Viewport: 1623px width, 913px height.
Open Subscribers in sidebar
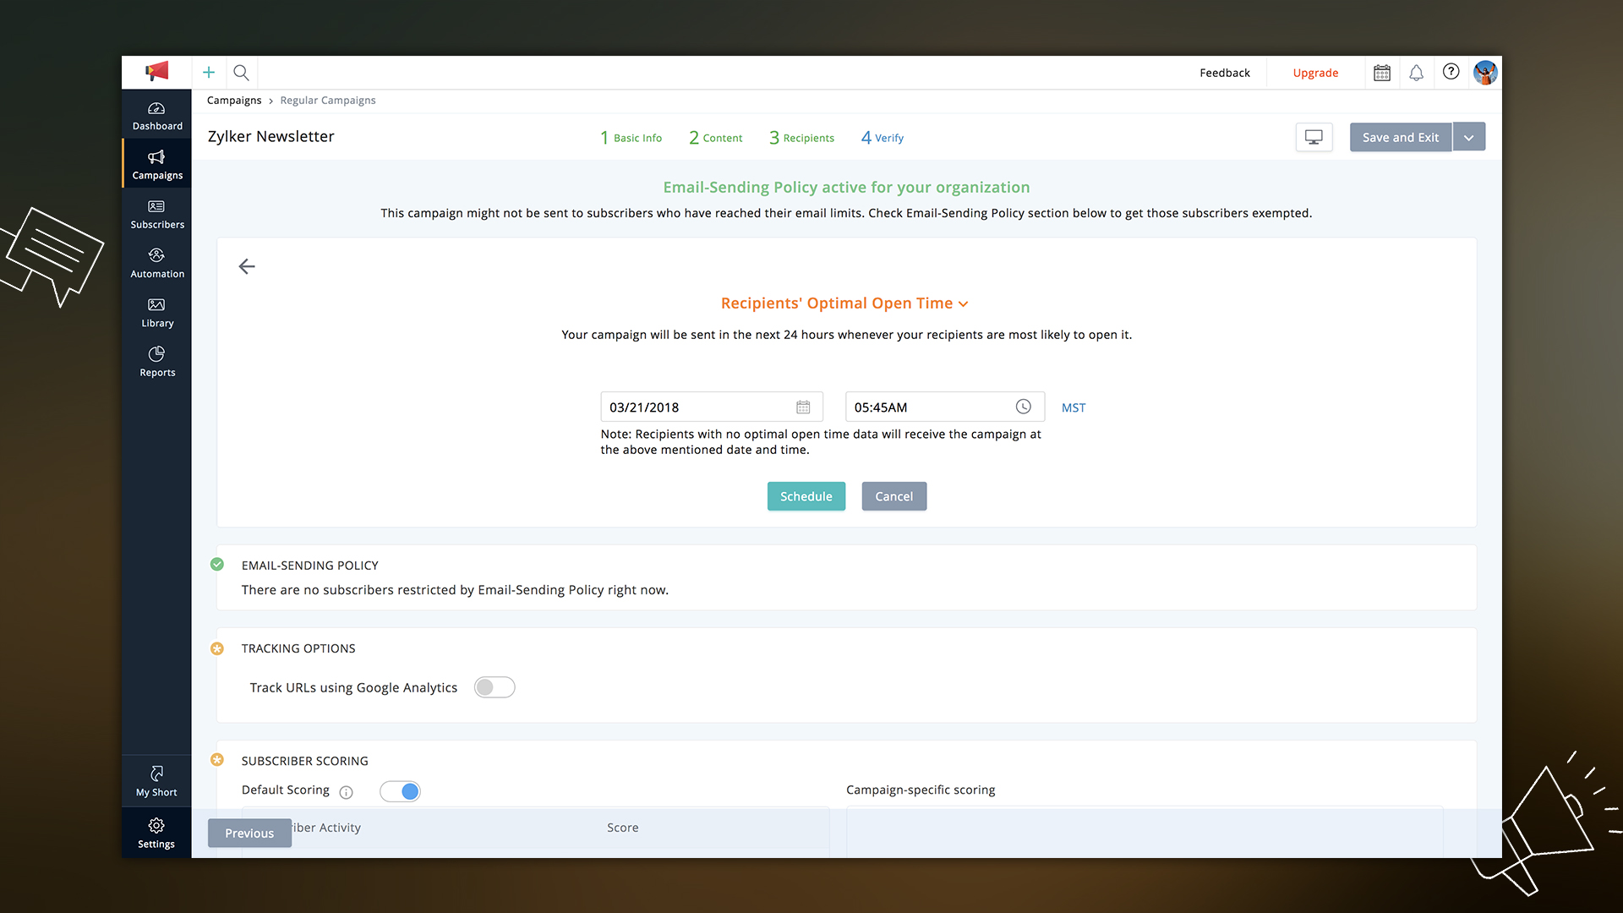[x=157, y=215]
